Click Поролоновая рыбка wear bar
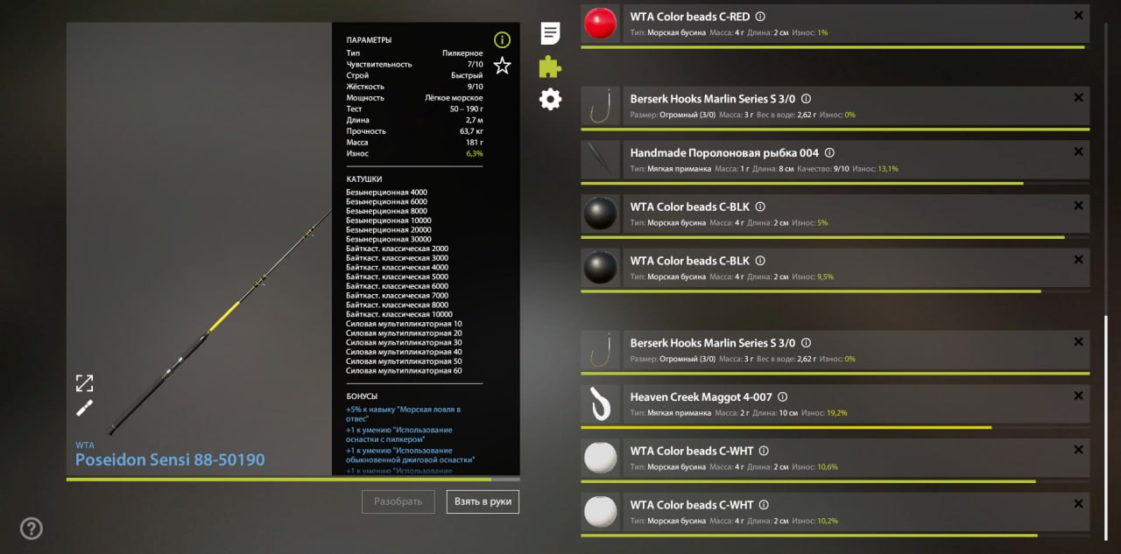This screenshot has width=1121, height=554. (835, 183)
